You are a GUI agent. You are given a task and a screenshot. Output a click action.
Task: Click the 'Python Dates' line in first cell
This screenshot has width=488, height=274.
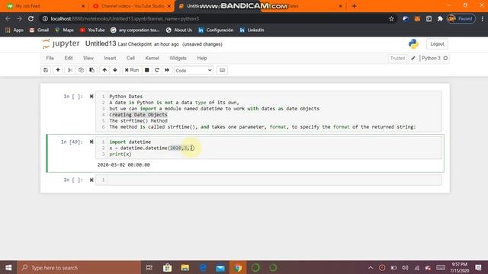coord(126,97)
